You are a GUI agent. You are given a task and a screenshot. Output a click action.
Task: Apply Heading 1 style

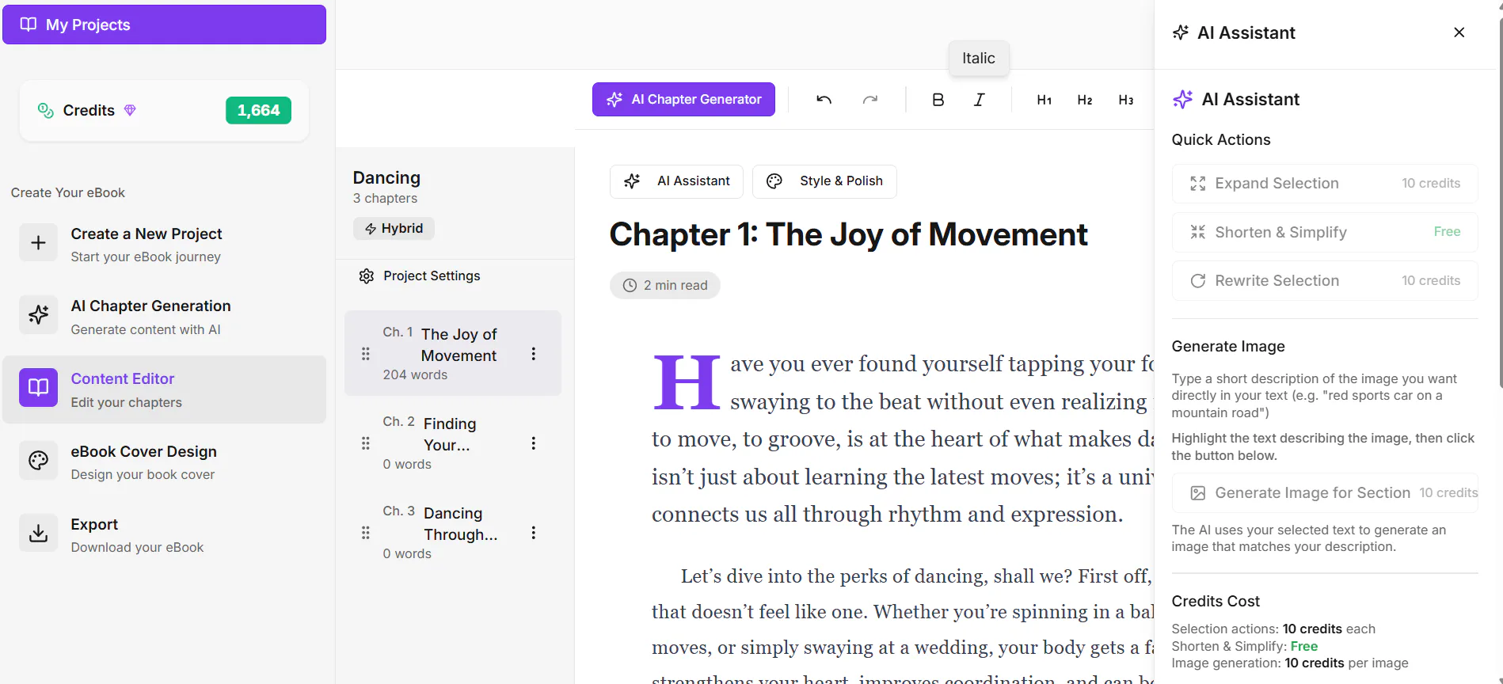pyautogui.click(x=1044, y=100)
